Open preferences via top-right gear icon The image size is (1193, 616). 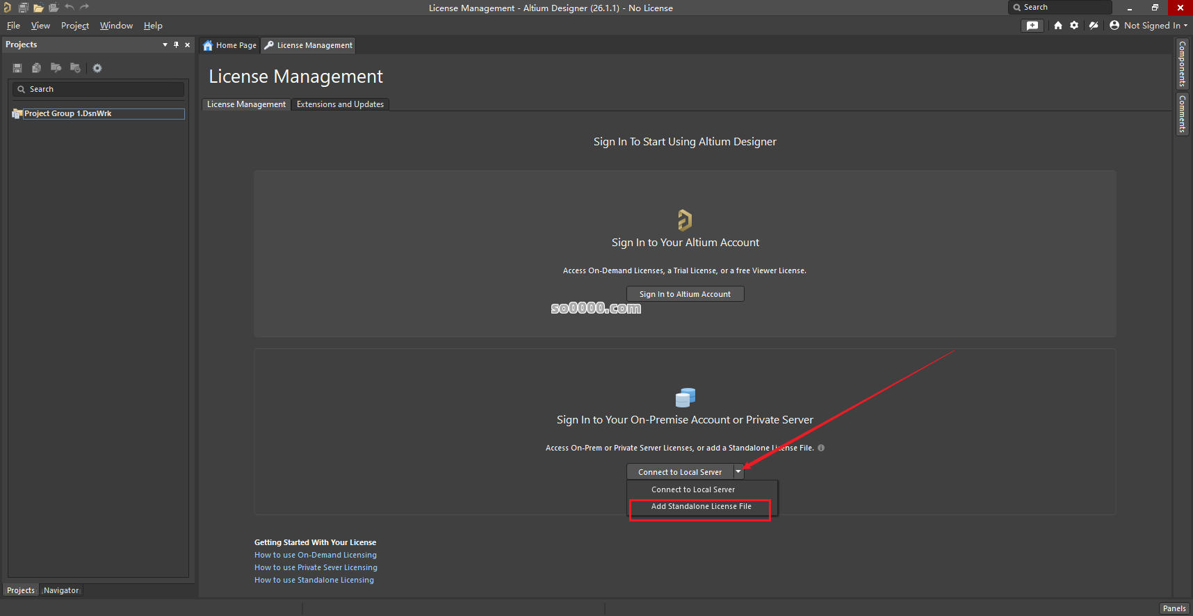pyautogui.click(x=1074, y=26)
